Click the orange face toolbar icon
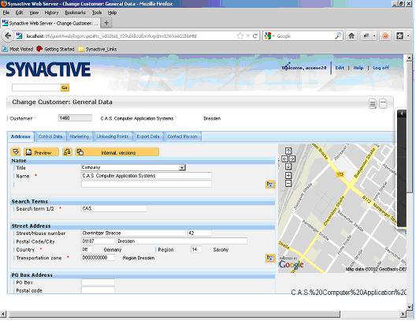 click(385, 35)
